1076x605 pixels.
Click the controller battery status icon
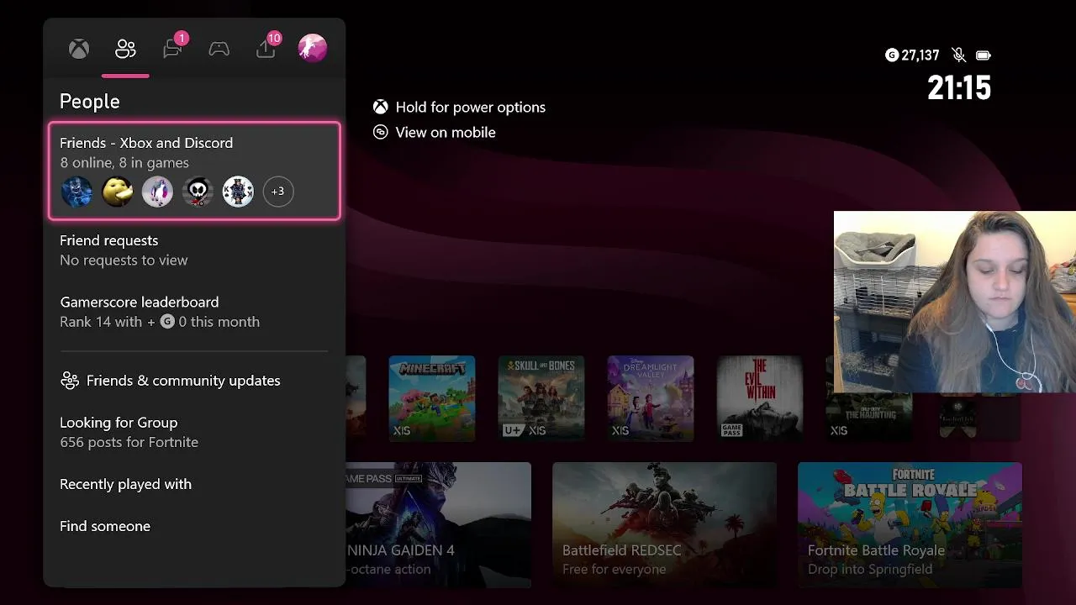coord(984,55)
